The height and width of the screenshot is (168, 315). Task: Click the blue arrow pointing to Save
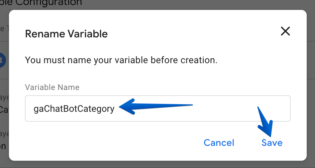265,122
